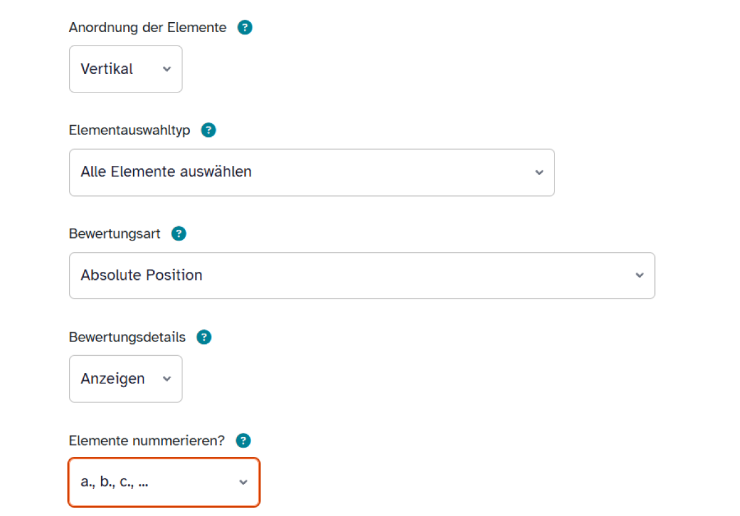Click chevron arrow of Elementauswahltyp select

[x=539, y=173]
